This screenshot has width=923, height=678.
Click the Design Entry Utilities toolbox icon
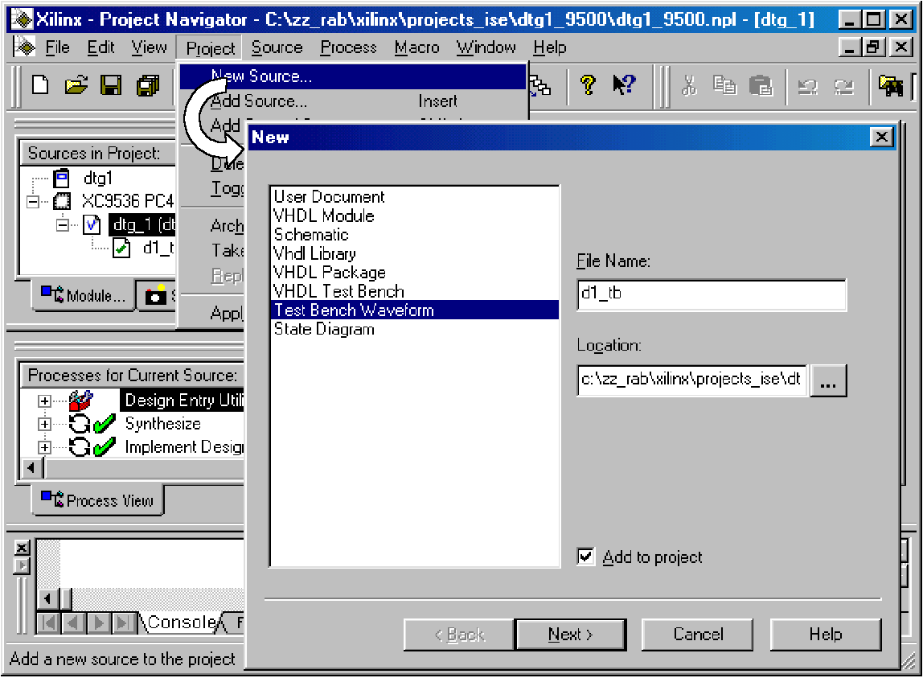80,401
